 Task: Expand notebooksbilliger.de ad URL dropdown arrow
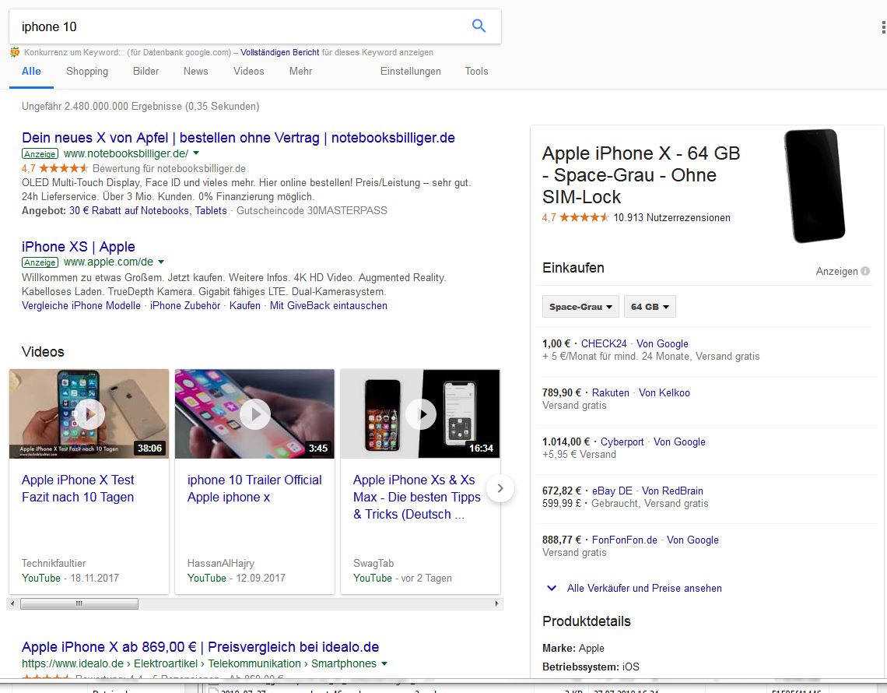tap(196, 153)
